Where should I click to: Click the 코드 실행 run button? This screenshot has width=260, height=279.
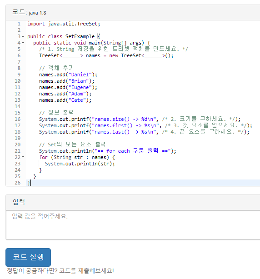(x=28, y=257)
